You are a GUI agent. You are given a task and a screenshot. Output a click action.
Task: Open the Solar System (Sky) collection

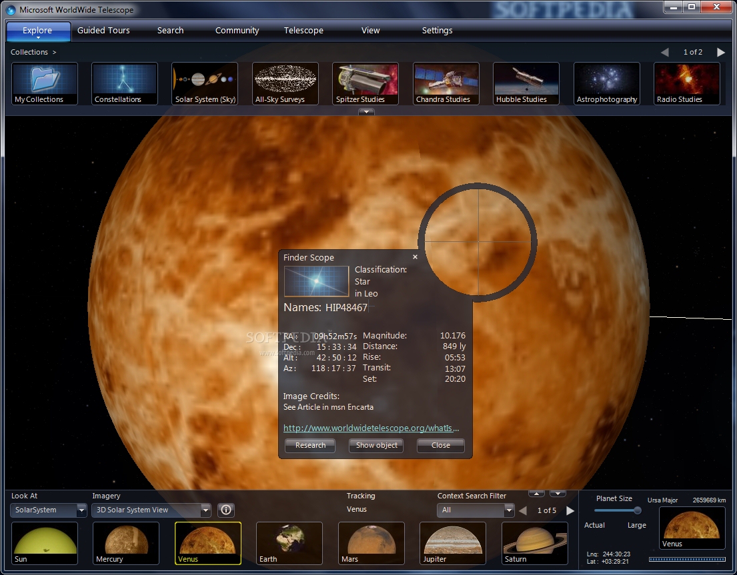(x=205, y=83)
